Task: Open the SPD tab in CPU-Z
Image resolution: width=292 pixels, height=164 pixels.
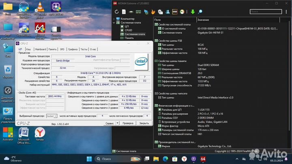Action: 62,50
